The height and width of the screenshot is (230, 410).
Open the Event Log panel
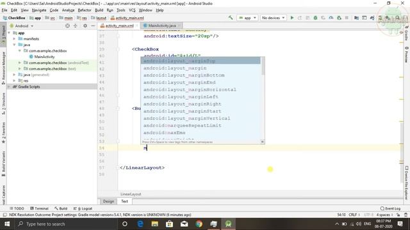click(x=390, y=208)
